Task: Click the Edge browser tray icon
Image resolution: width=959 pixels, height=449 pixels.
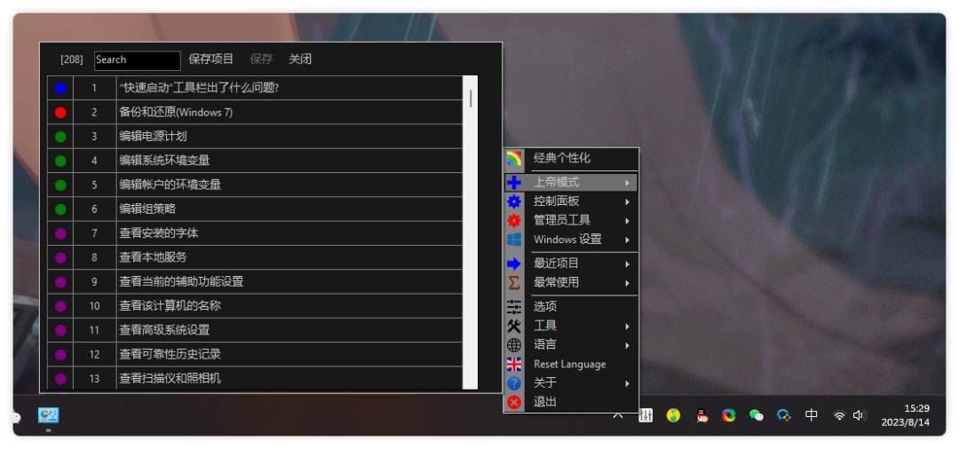Action: click(728, 415)
